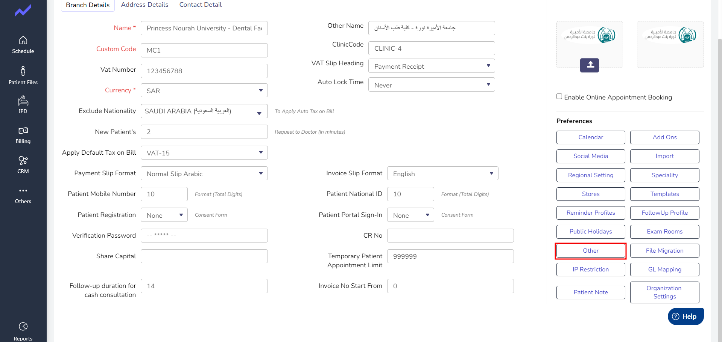722x342 pixels.
Task: Click the ClinicCode field
Action: click(432, 48)
